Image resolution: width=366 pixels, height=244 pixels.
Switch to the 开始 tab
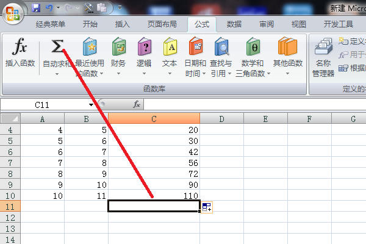90,24
